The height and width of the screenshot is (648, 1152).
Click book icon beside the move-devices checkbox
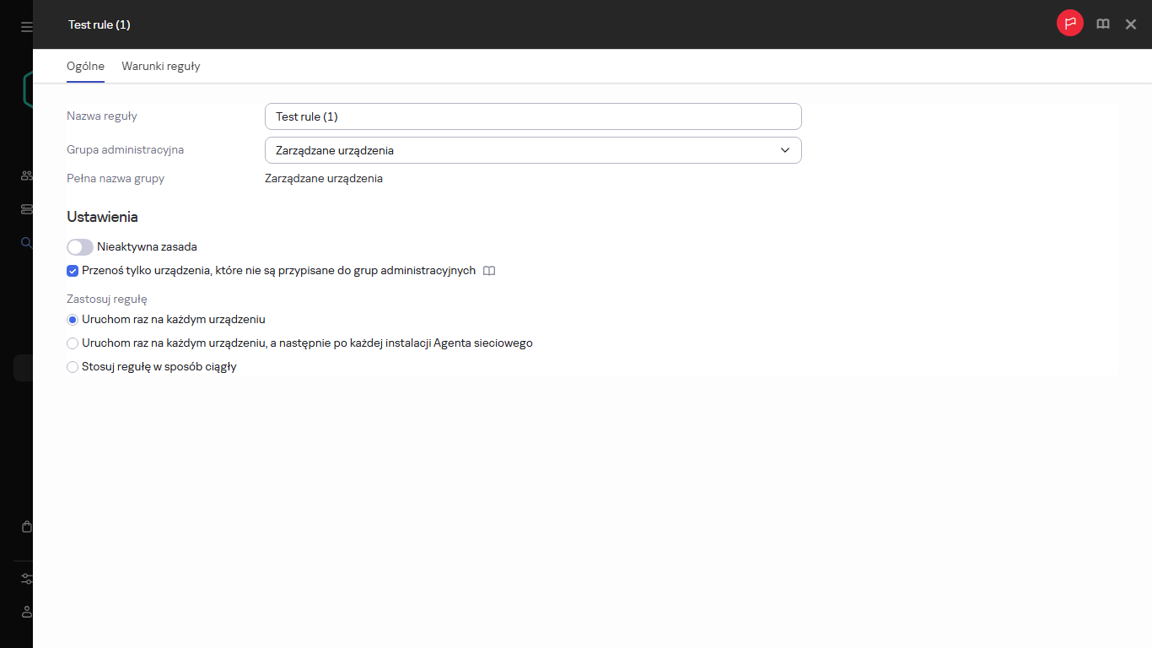pyautogui.click(x=489, y=271)
